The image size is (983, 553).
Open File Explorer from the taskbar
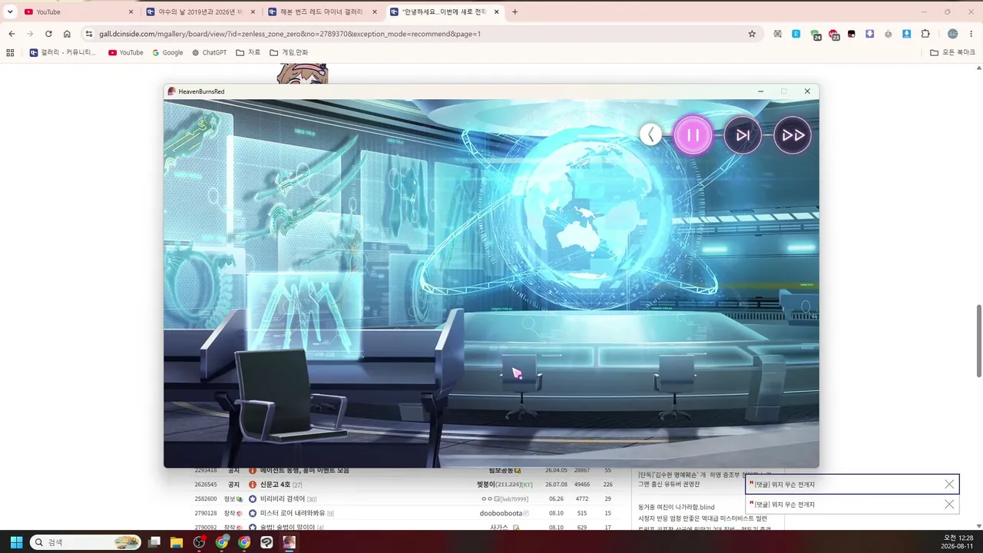[177, 542]
